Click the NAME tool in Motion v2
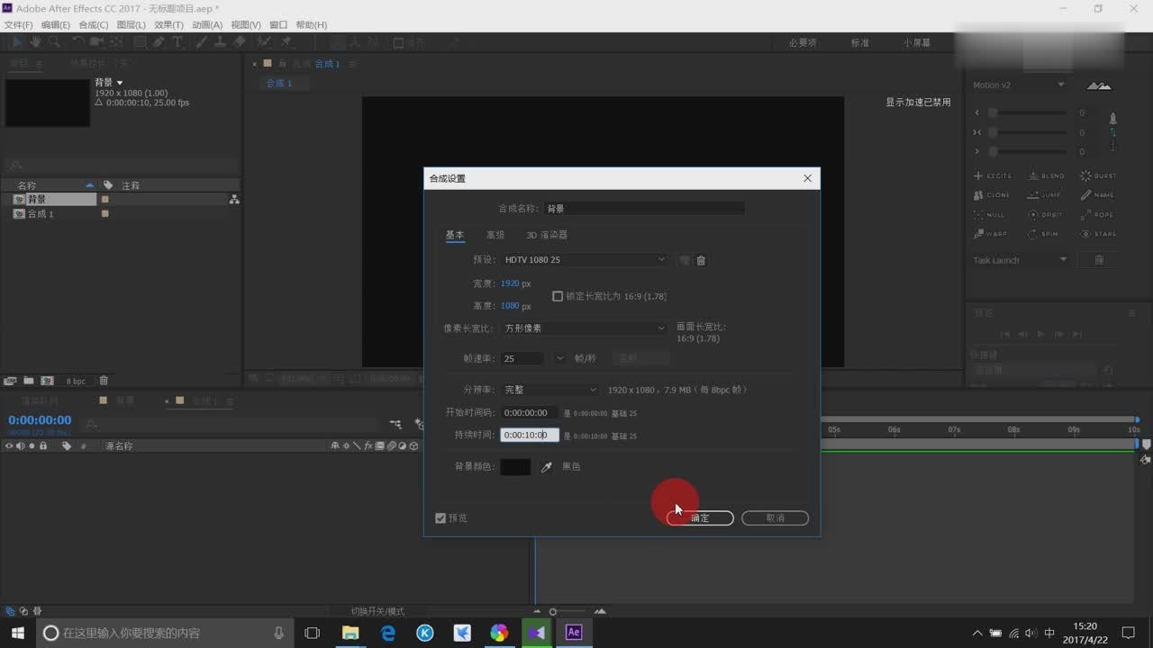Screen dimensions: 1153x648 click(1097, 195)
